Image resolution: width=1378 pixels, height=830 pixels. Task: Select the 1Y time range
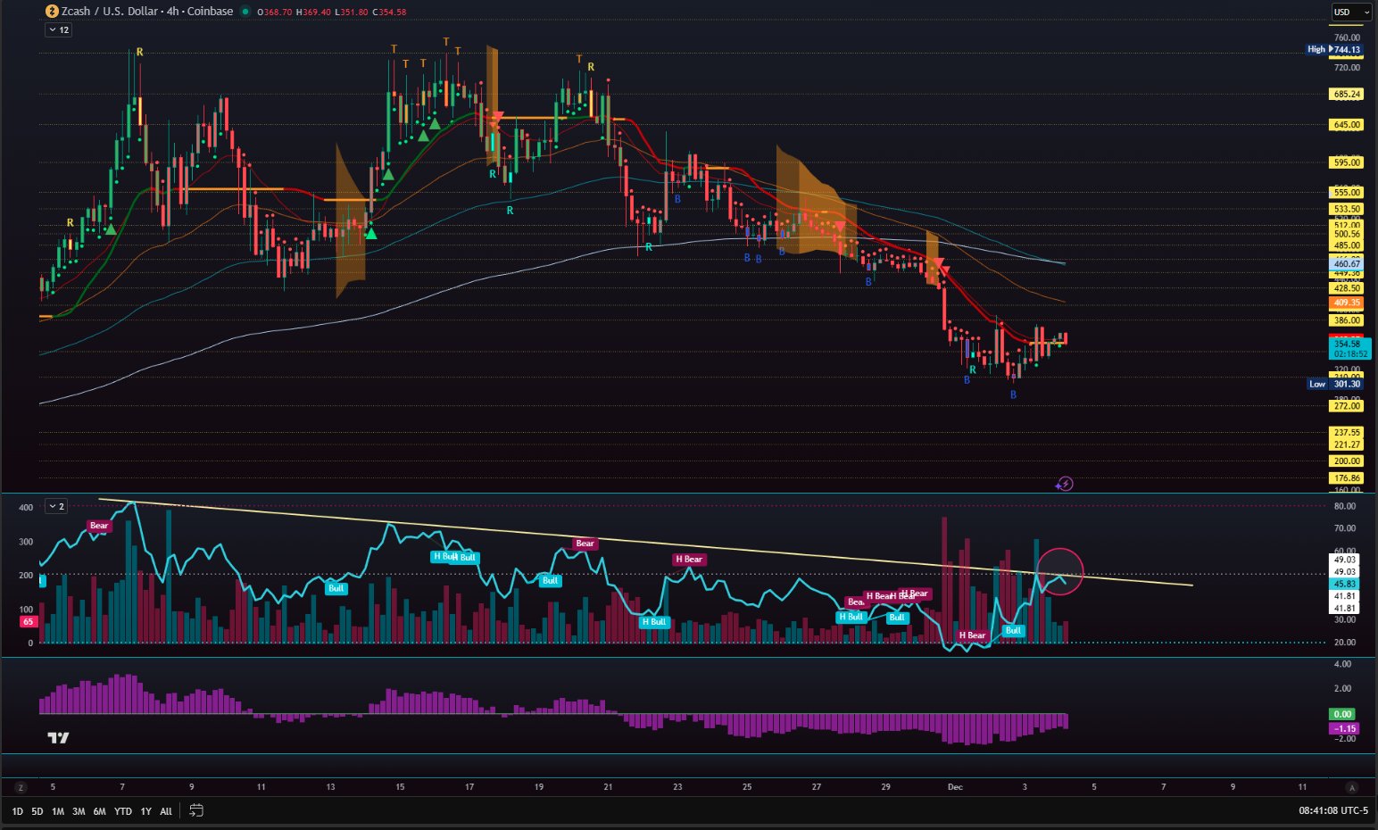tap(145, 811)
